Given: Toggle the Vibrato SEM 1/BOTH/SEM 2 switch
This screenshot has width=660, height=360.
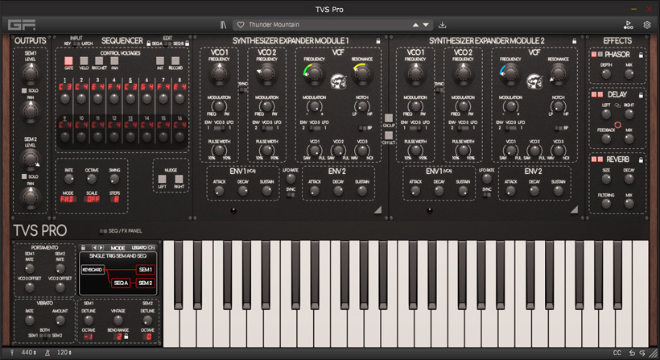Looking at the screenshot, I should click(x=44, y=336).
